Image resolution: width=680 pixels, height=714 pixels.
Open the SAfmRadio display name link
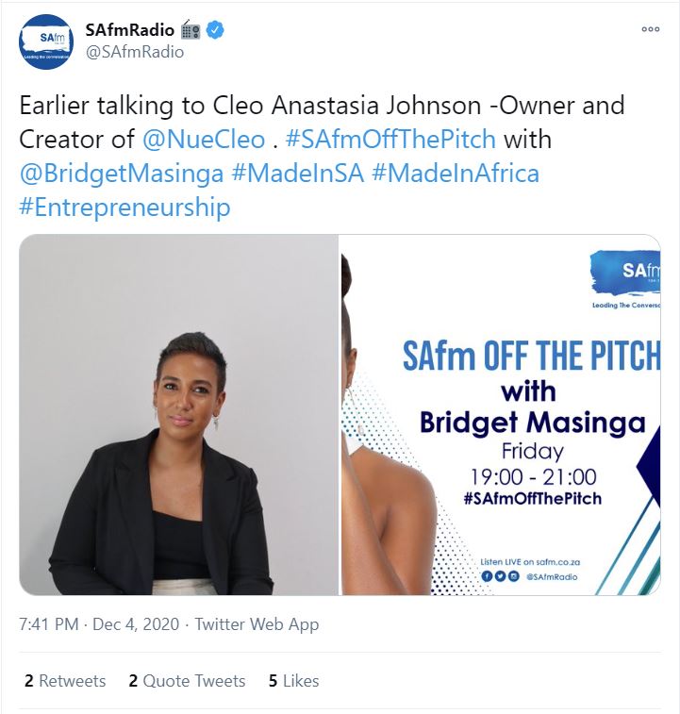130,30
